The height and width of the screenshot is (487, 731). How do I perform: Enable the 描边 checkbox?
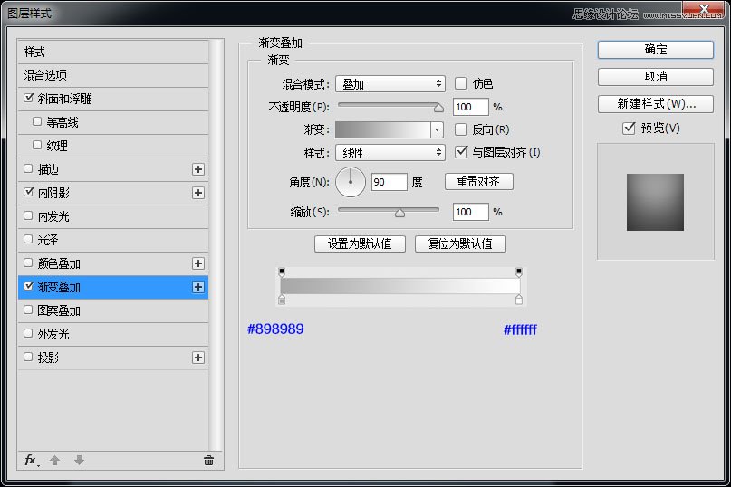[28, 168]
